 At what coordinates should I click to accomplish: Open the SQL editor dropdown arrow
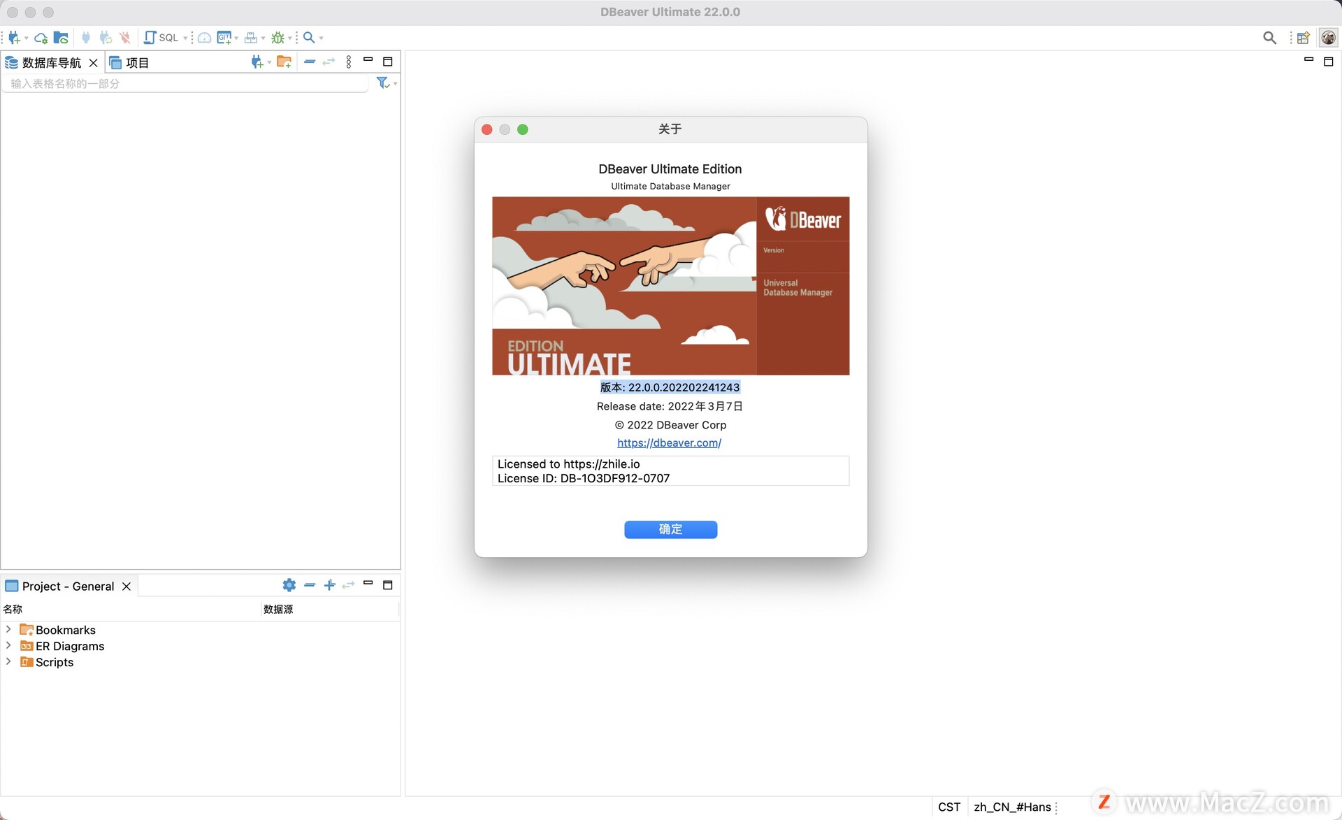185,38
